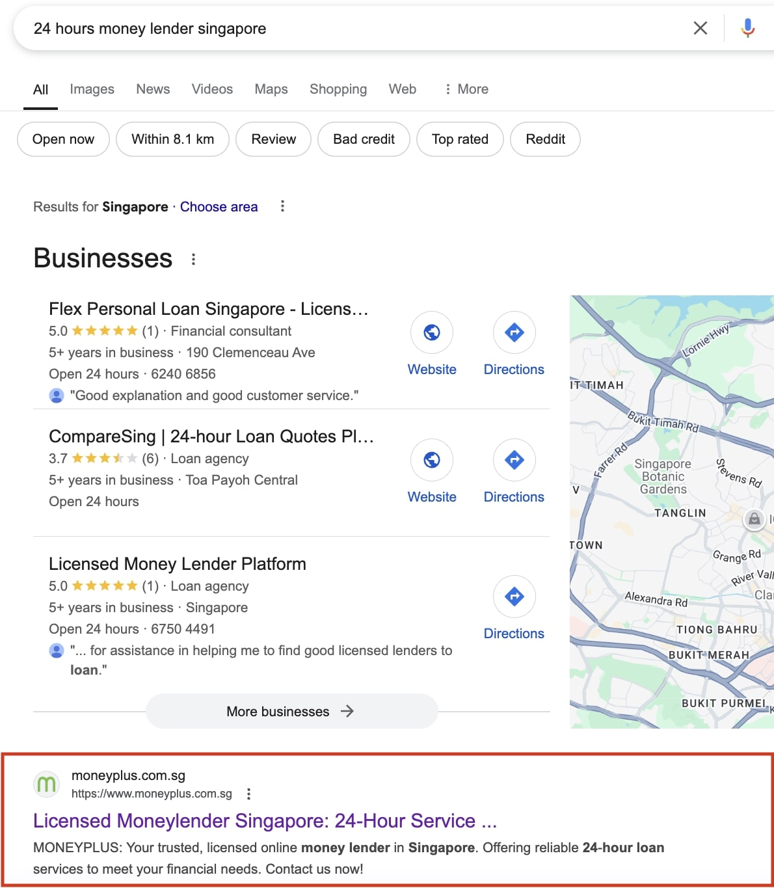Open three-dot options beside Choose area
Viewport: 774px width, 888px height.
282,206
